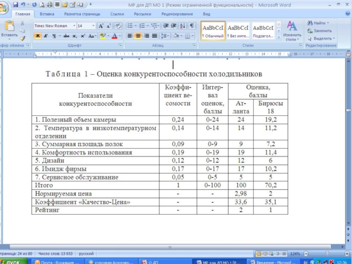Image resolution: width=352 pixels, height=264 pixels.
Task: Click the Format Painter brush icon
Action: (22, 39)
